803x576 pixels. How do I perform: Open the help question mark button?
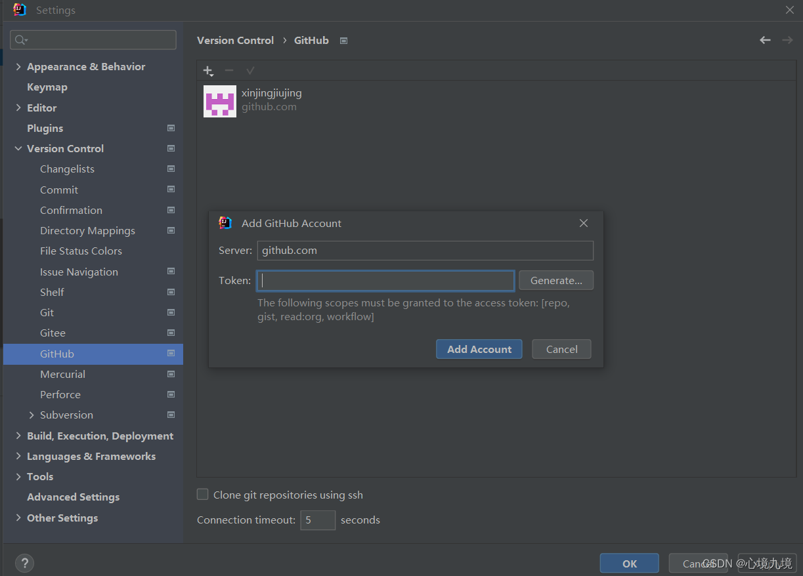(24, 563)
